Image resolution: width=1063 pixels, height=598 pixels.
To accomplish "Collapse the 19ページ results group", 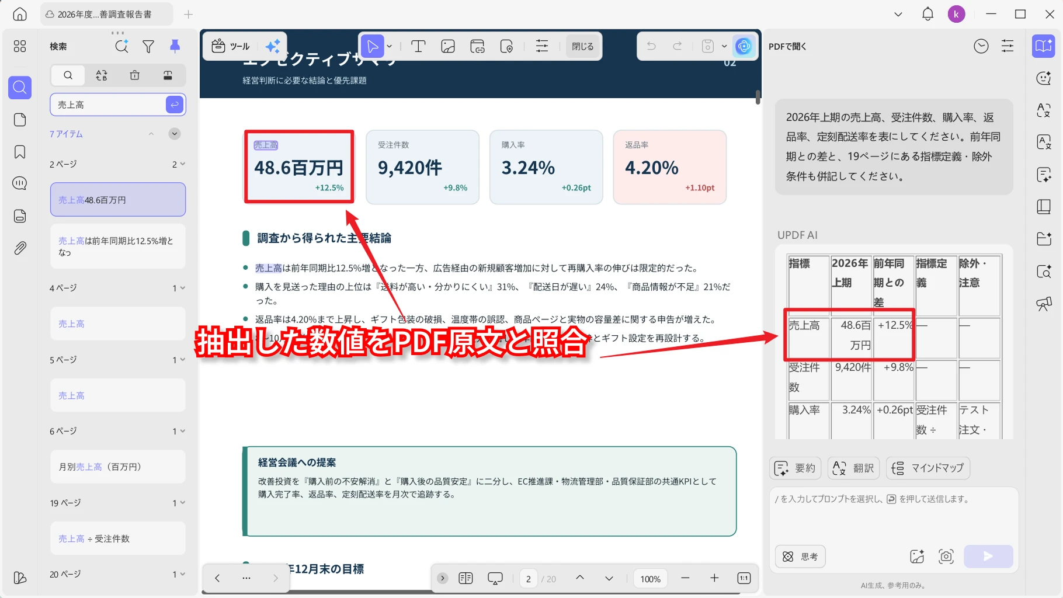I will click(x=182, y=503).
